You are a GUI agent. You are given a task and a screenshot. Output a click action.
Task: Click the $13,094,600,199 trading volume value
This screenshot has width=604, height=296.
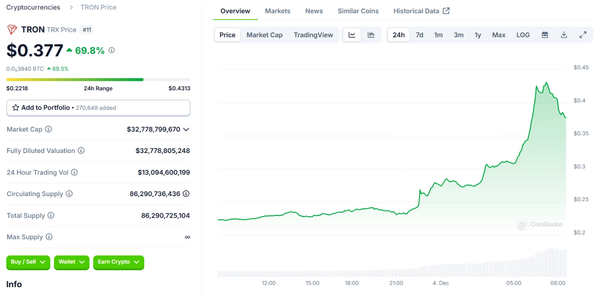[x=164, y=173]
